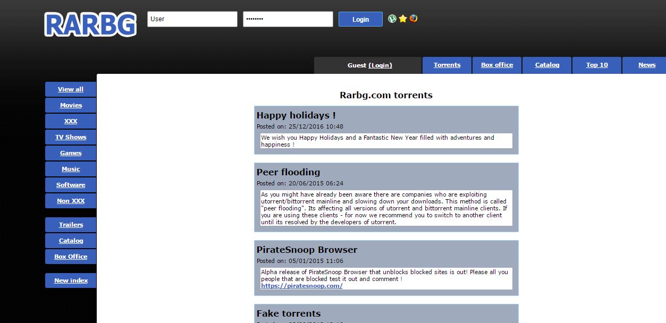Click the yellow star bookmark icon
Screen dimensions: 666x323
tap(403, 19)
